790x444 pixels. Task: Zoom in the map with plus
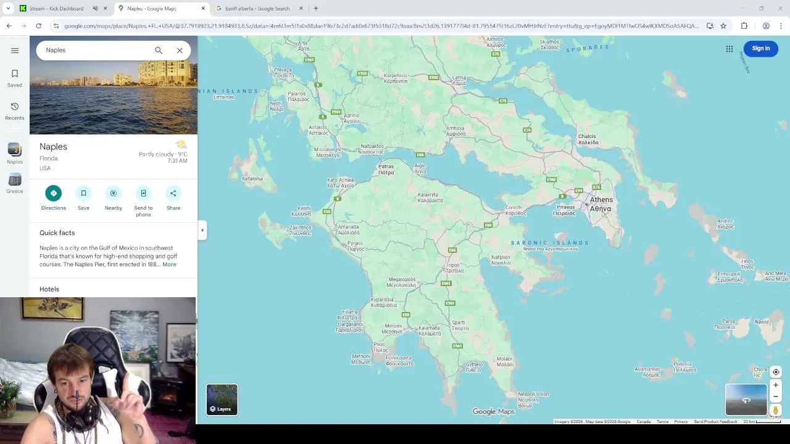coord(776,385)
